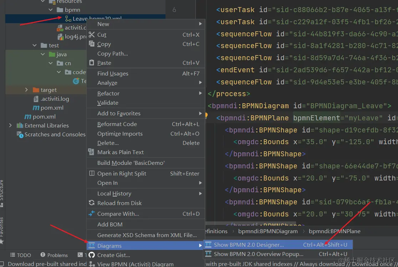
Task: Open the Refactor submenu arrow
Action: click(x=200, y=93)
